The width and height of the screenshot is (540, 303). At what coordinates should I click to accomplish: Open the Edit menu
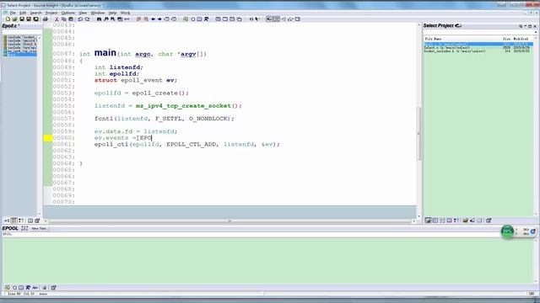click(23, 13)
